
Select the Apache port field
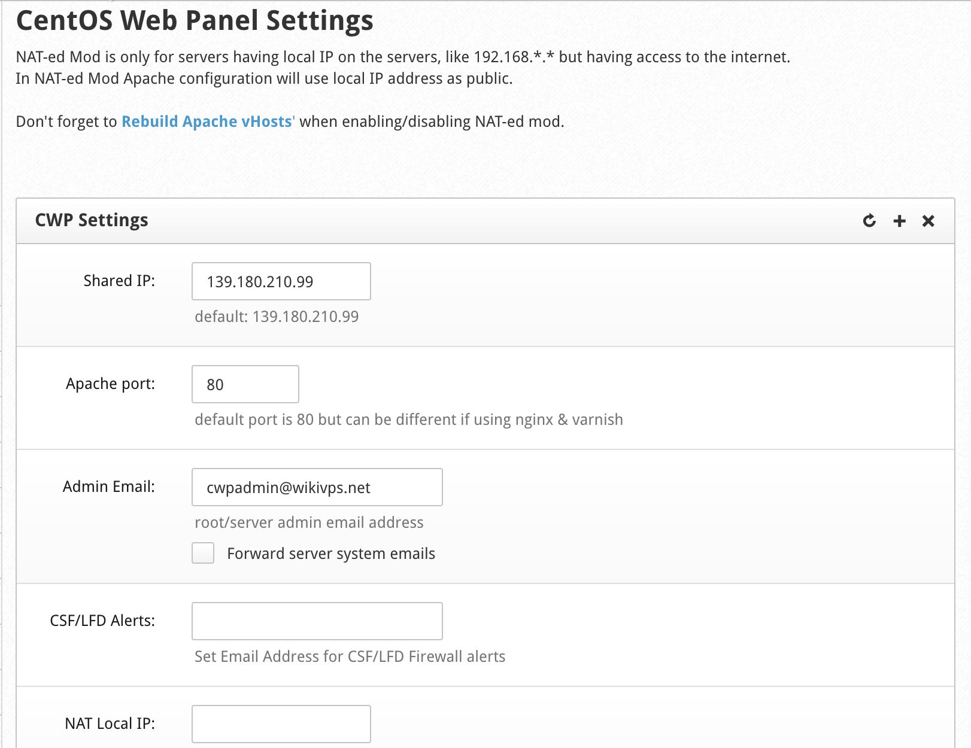click(x=245, y=384)
